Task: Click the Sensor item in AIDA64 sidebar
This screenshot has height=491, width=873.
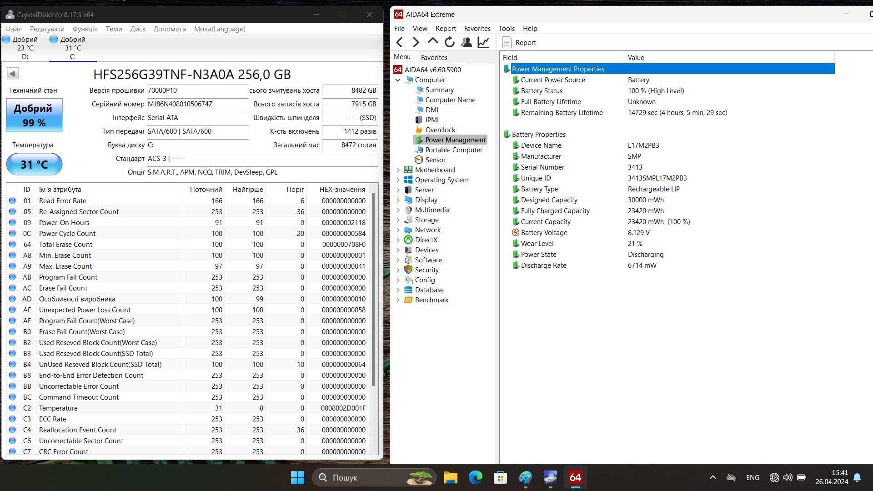Action: [x=436, y=159]
